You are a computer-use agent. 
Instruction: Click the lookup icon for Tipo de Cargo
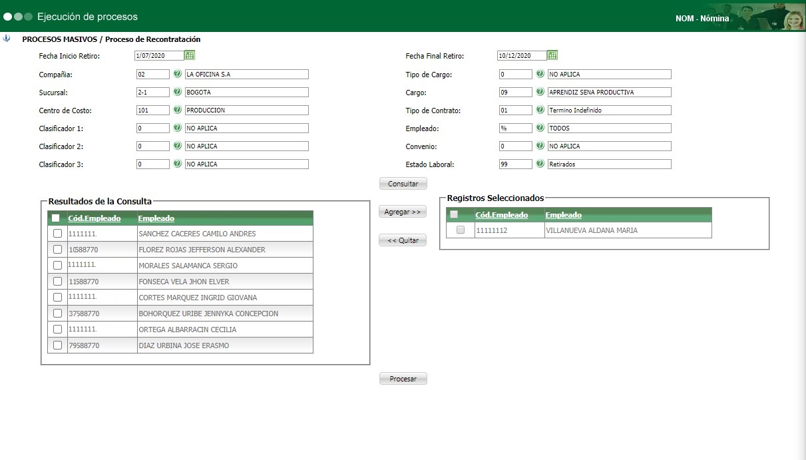point(540,74)
